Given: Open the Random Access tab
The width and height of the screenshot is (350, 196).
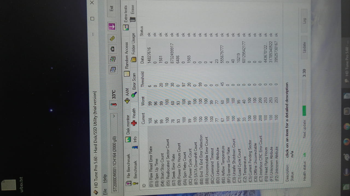Looking at the screenshot, I should [x=127, y=59].
